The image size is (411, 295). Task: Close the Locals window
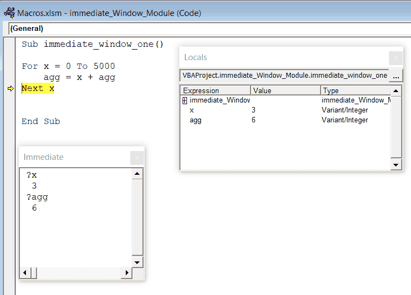396,58
